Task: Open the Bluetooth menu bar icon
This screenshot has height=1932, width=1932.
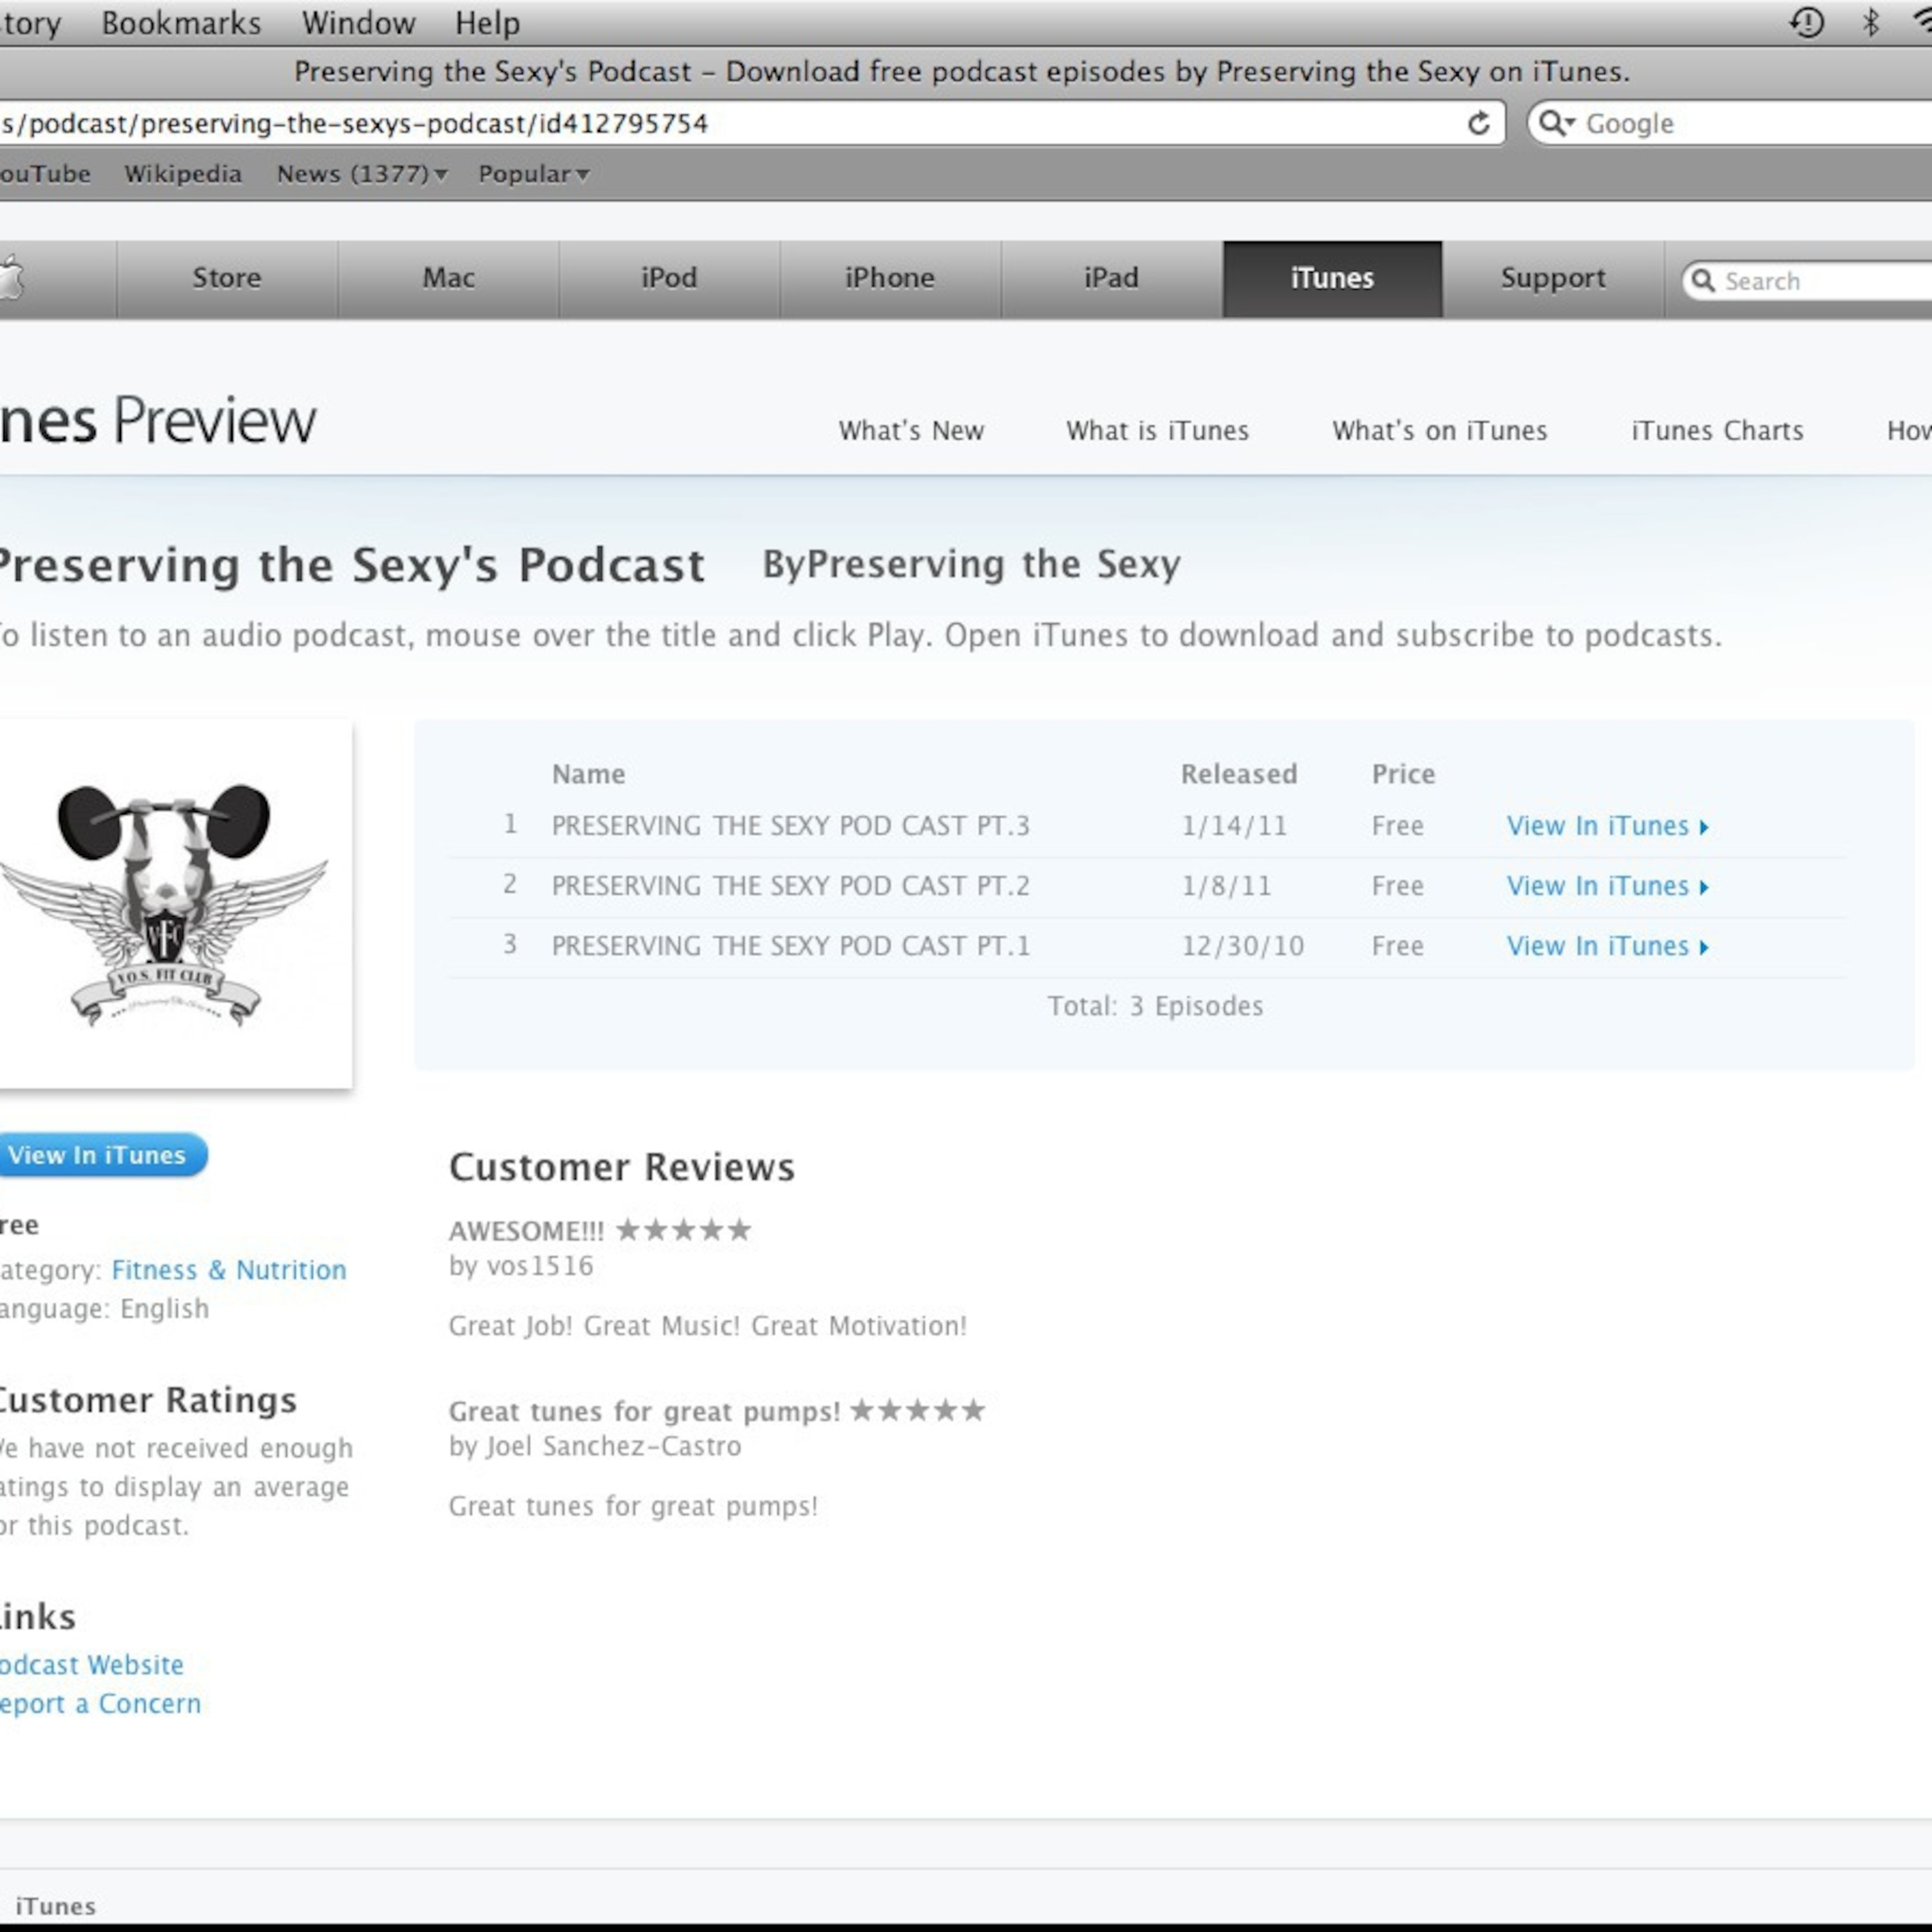Action: (x=1871, y=22)
